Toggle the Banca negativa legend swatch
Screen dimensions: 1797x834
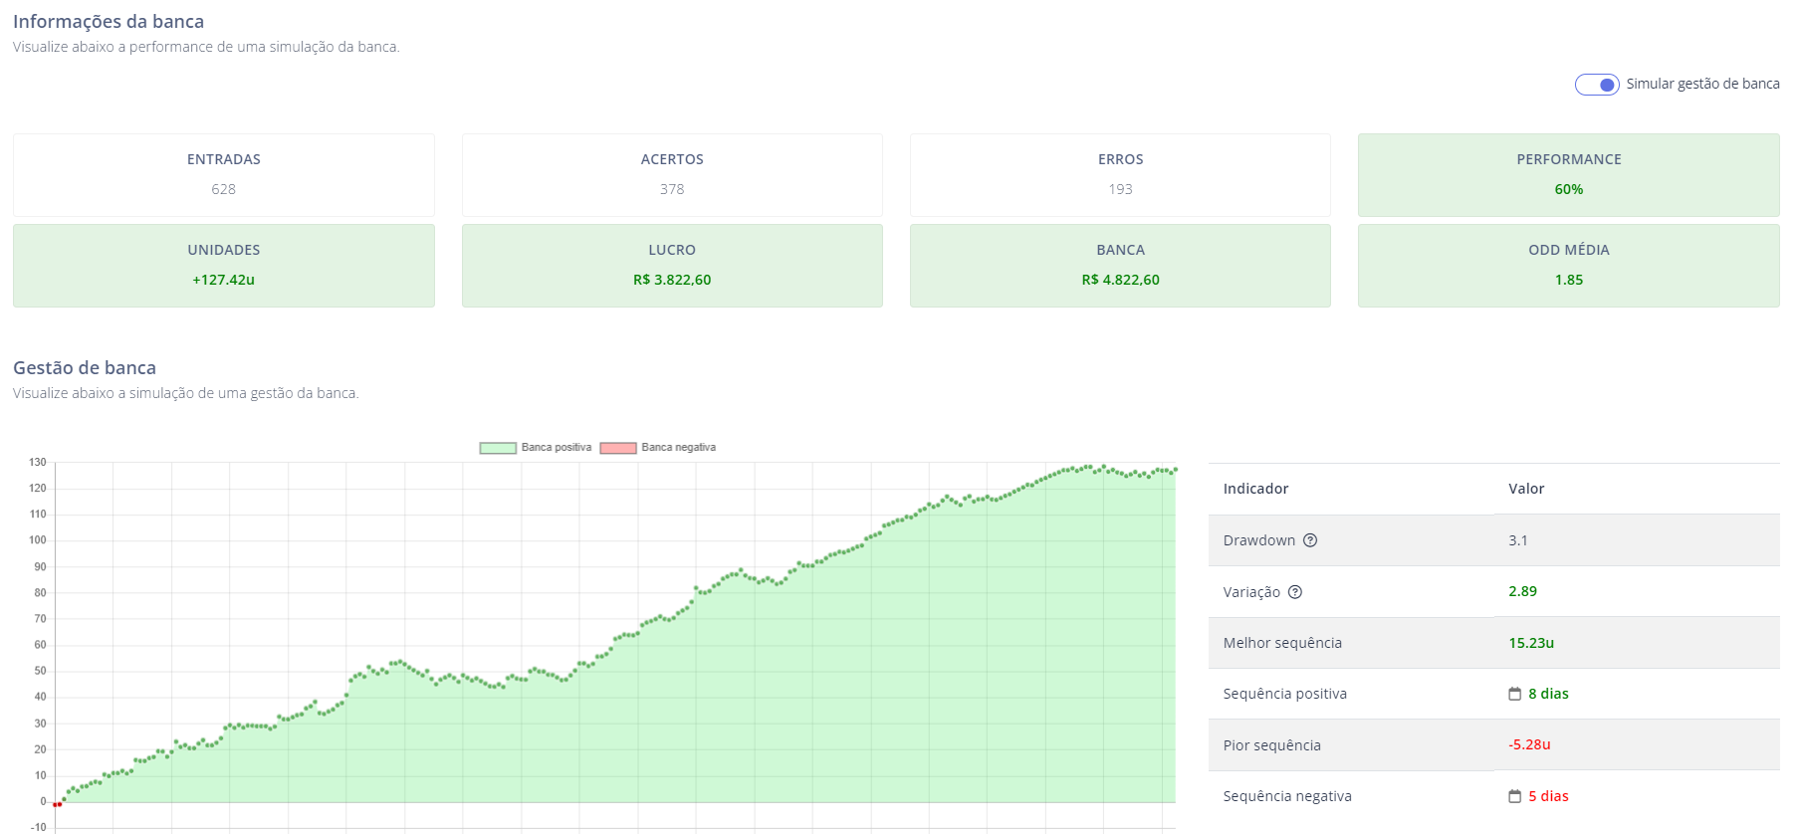618,448
